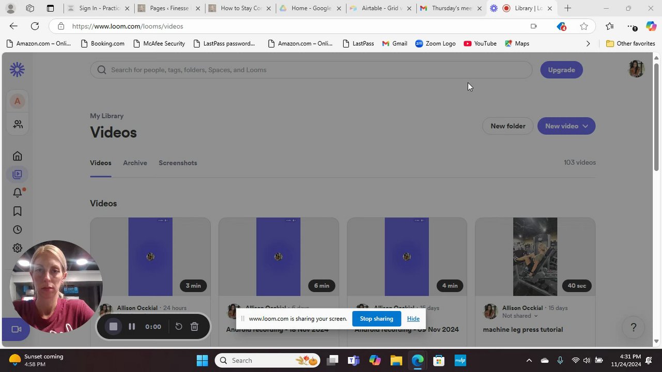Click Stop sharing button
Viewport: 662px width, 372px height.
tap(376, 319)
